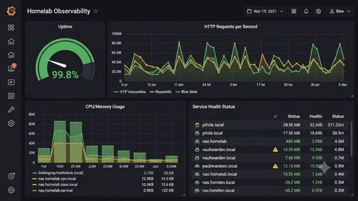358x201 pixels.
Task: Click the green icon beside paubwardeen.local
Action: coord(197,166)
